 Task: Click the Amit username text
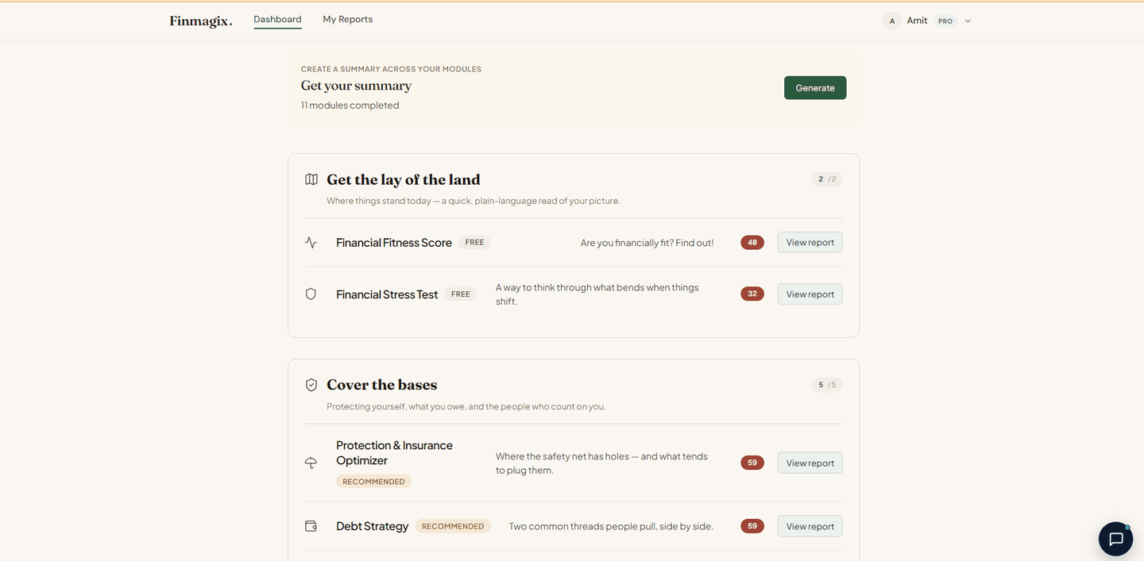coord(917,21)
